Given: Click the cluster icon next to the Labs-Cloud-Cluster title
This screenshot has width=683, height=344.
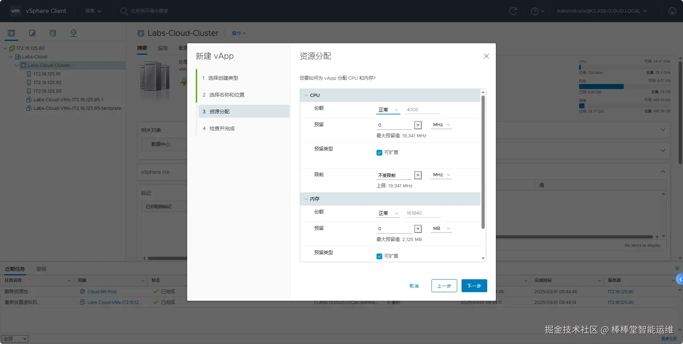Looking at the screenshot, I should coord(141,33).
